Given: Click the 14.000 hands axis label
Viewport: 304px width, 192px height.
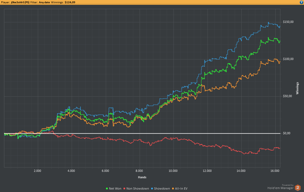Looking at the screenshot, I should pyautogui.click(x=241, y=171).
